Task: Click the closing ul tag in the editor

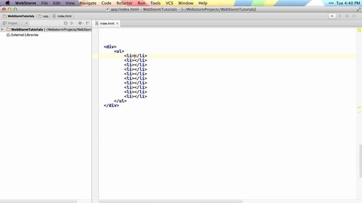Action: 120,101
